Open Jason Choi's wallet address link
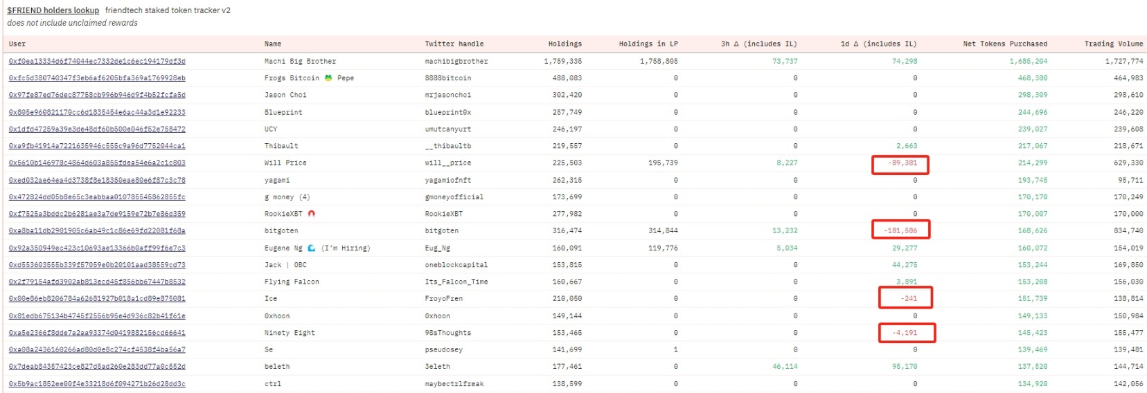Screen dimensions: 1147x393 97,95
